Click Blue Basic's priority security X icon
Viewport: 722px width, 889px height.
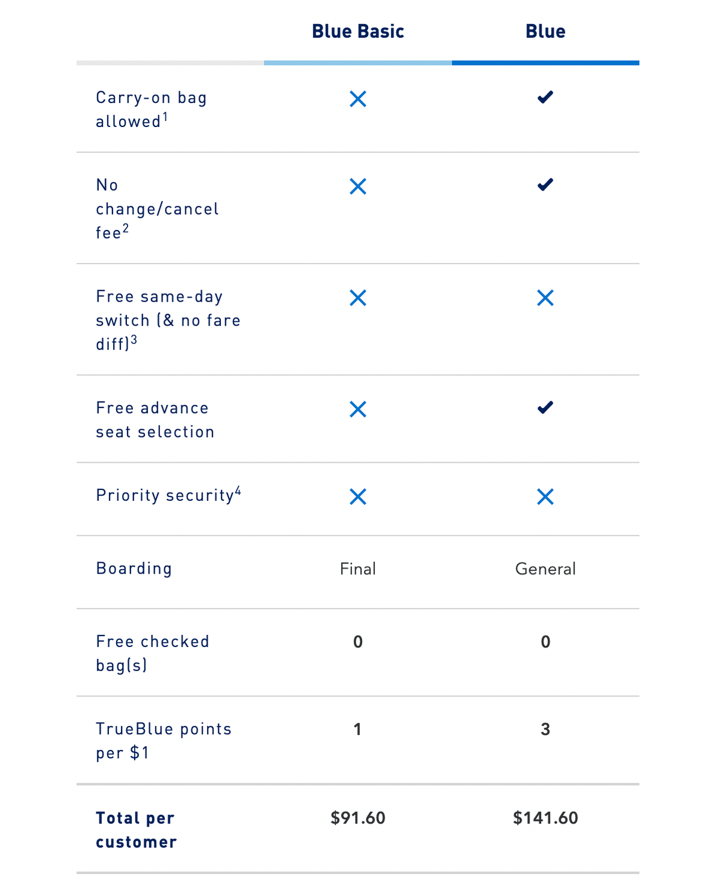pos(358,497)
